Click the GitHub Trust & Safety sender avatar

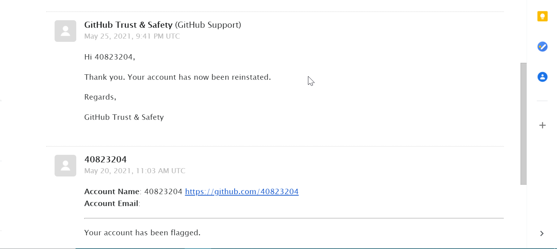65,31
